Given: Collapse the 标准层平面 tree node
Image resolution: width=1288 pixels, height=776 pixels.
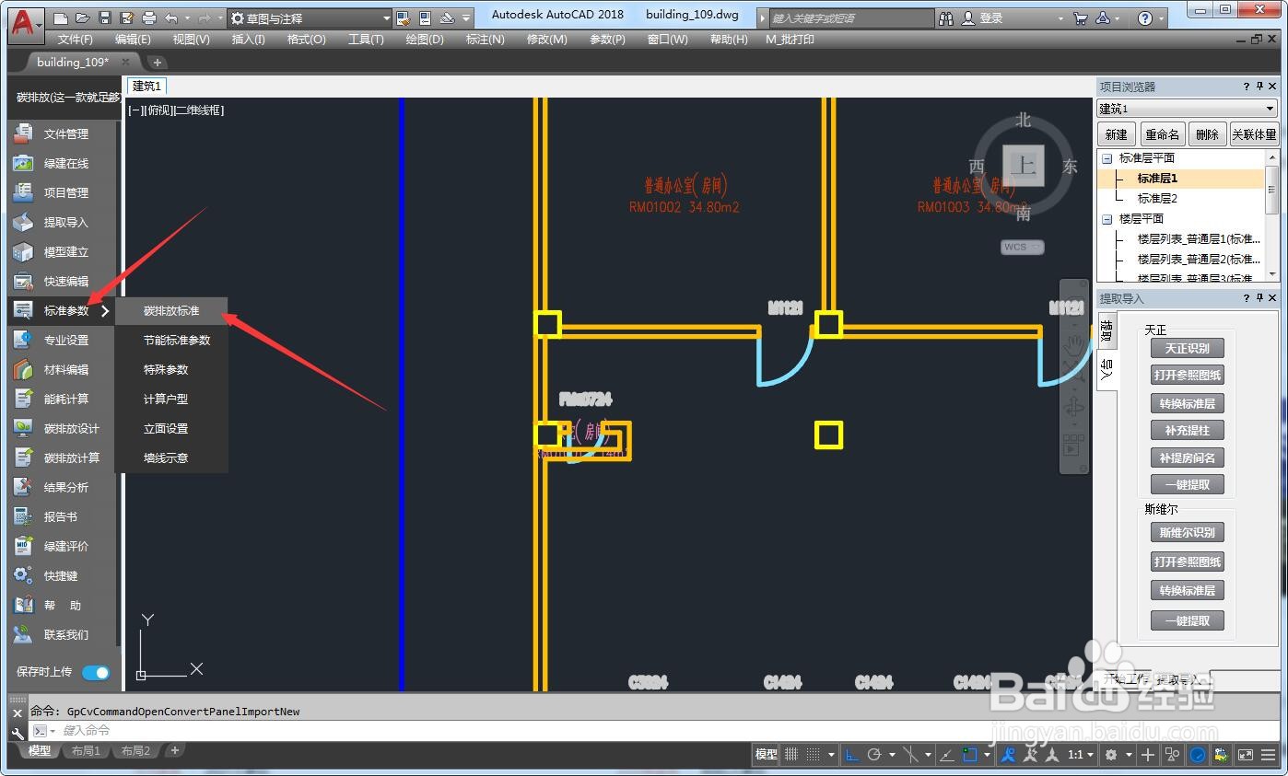Looking at the screenshot, I should (x=1107, y=158).
